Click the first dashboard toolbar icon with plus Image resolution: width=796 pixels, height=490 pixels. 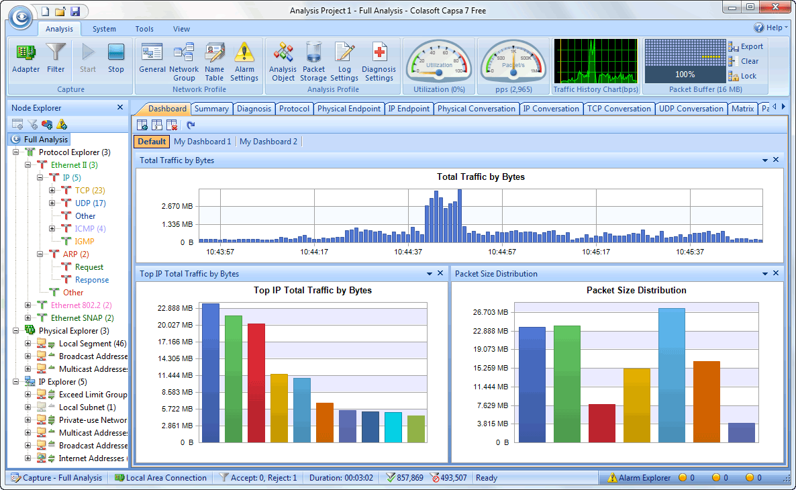pyautogui.click(x=142, y=125)
